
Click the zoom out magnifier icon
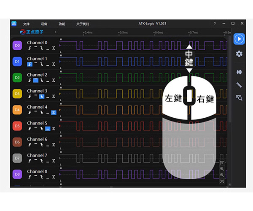click(x=222, y=175)
